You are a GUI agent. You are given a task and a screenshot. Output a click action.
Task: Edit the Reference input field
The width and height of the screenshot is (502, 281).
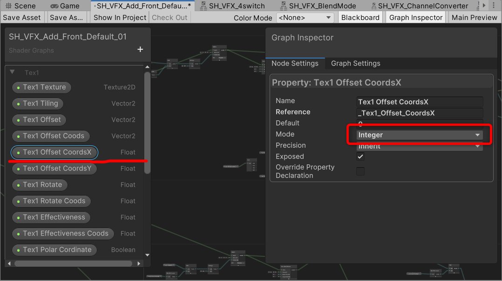click(420, 113)
